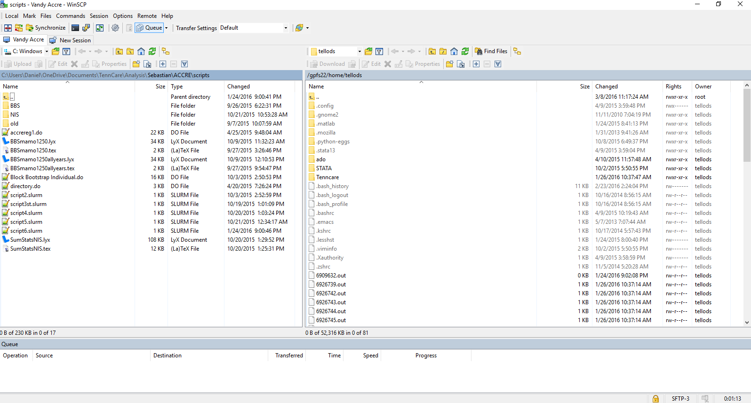The height and width of the screenshot is (403, 751).
Task: Open the Commands menu
Action: click(71, 16)
